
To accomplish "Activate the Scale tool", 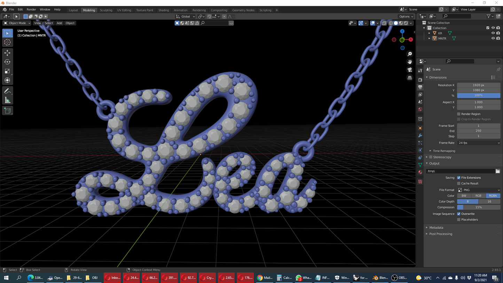I will coord(7,71).
